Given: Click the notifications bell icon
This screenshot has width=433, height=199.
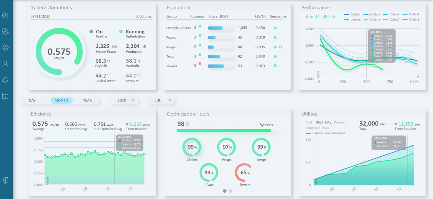Looking at the screenshot, I should 5,80.
